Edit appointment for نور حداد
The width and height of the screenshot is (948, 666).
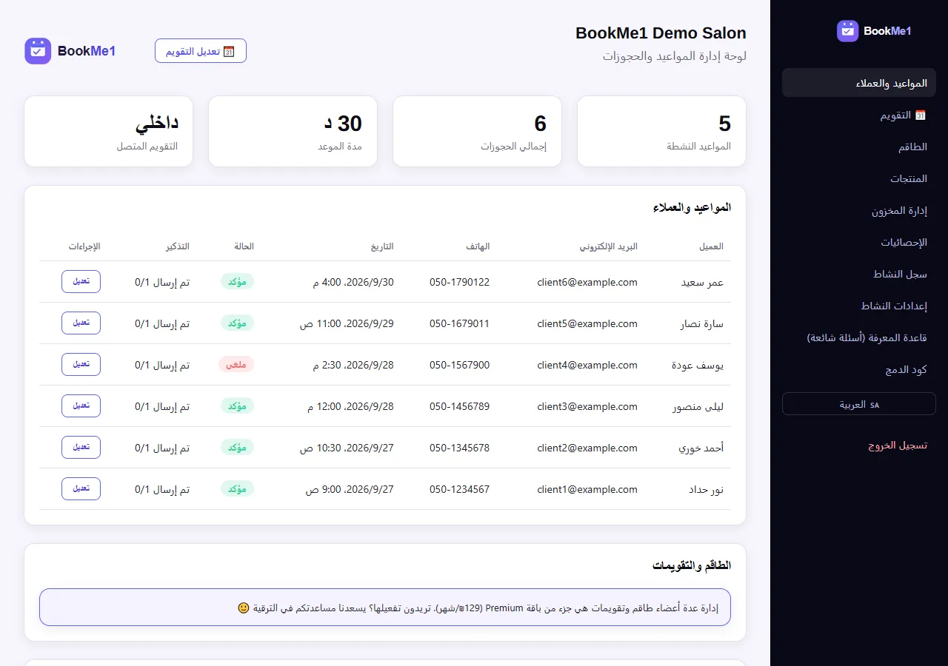81,489
